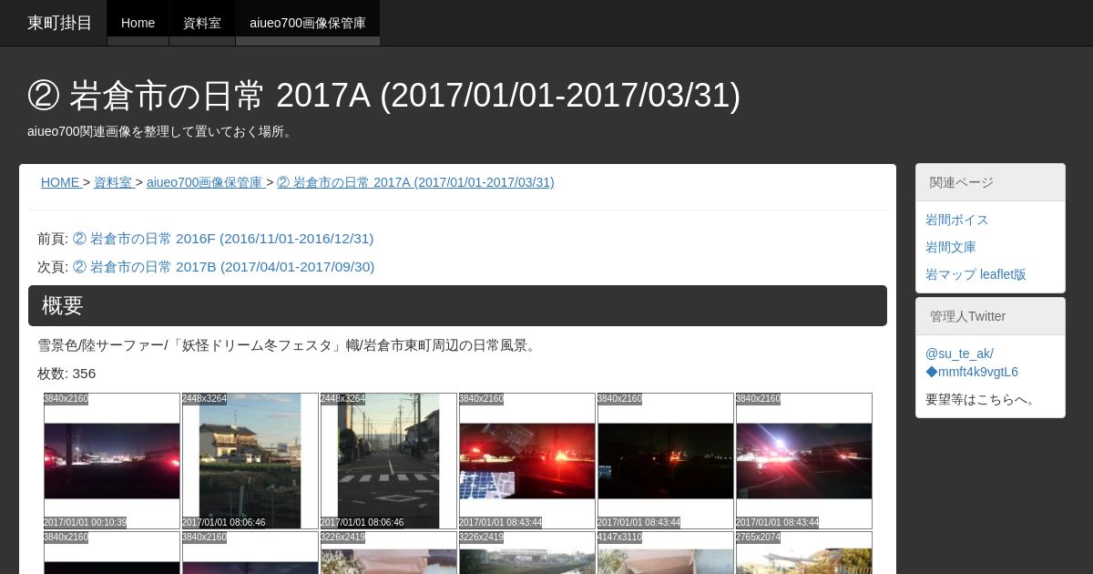Open the 3840x2160 08:43:44 thumbnail with white flare
The image size is (1093, 574).
(804, 461)
